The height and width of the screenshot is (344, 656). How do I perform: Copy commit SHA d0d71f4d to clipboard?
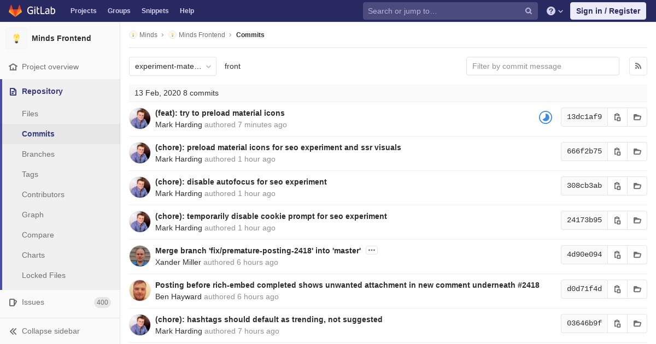pos(617,289)
